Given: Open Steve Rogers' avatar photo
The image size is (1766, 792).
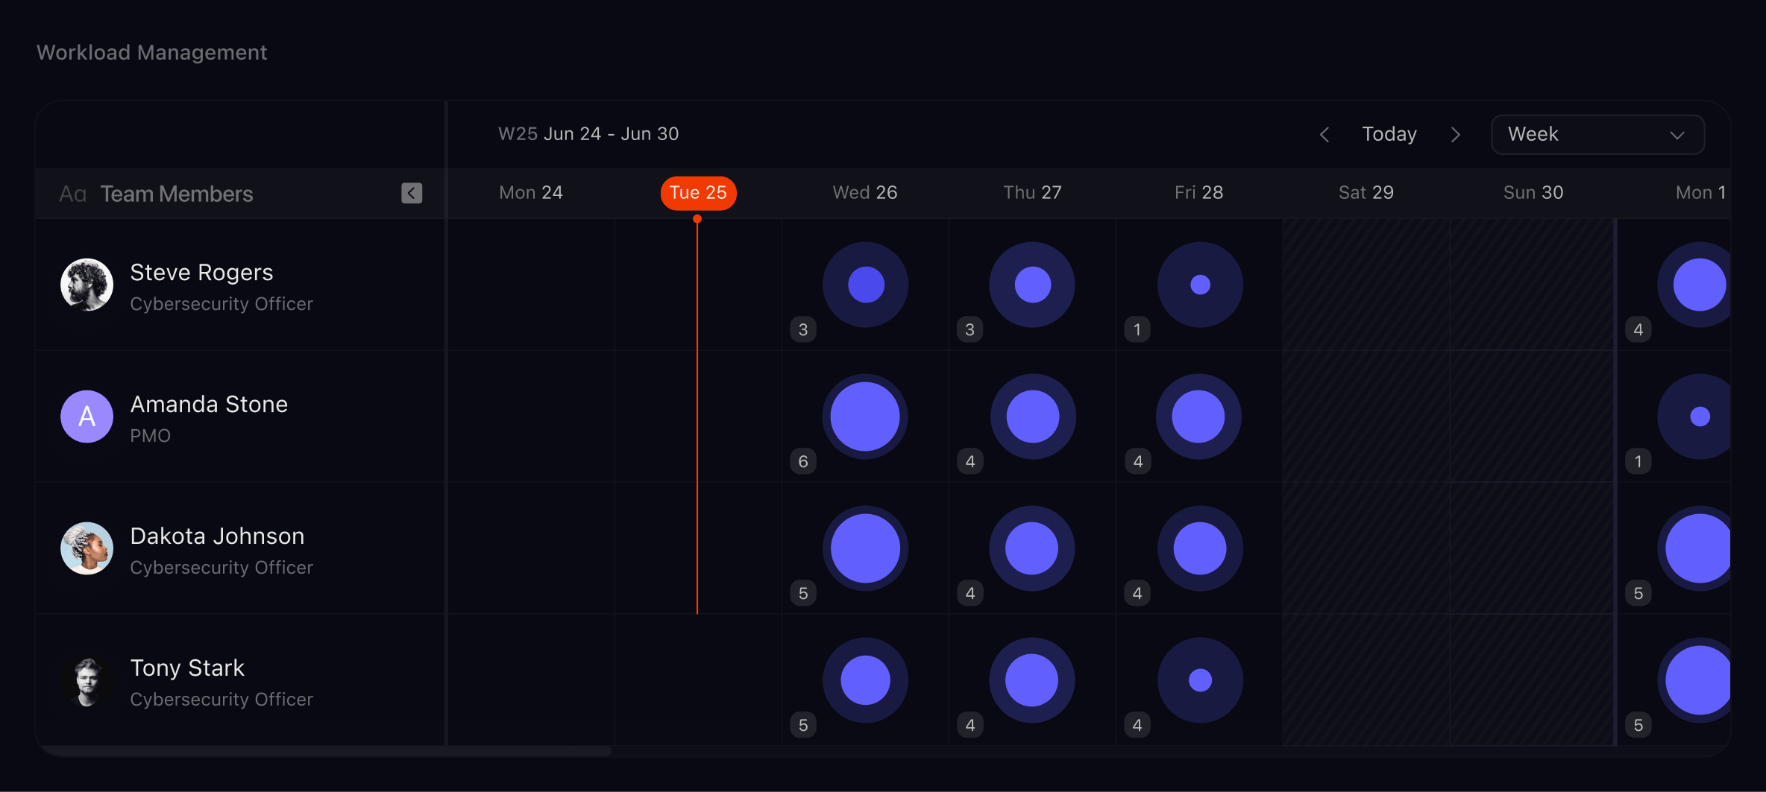Looking at the screenshot, I should click(x=87, y=285).
